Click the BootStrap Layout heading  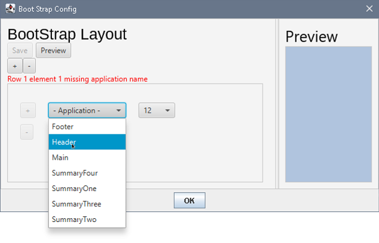67,34
